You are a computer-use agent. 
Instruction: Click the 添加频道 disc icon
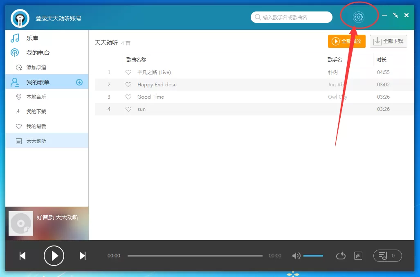18,68
